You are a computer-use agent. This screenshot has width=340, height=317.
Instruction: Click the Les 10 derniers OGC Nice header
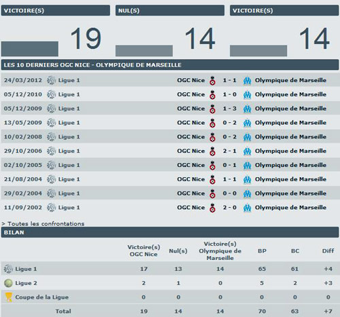pyautogui.click(x=170, y=65)
